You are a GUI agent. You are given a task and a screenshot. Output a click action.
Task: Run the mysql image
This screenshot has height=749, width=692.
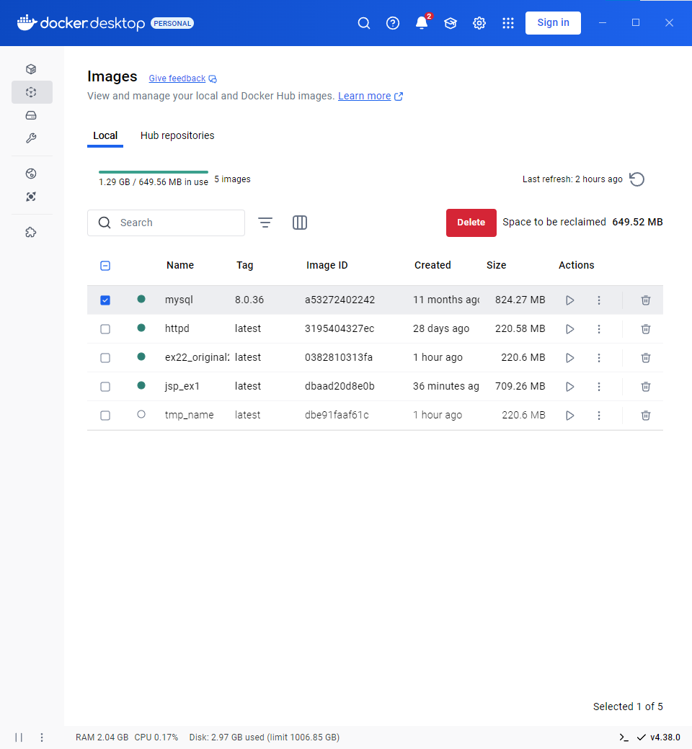569,300
